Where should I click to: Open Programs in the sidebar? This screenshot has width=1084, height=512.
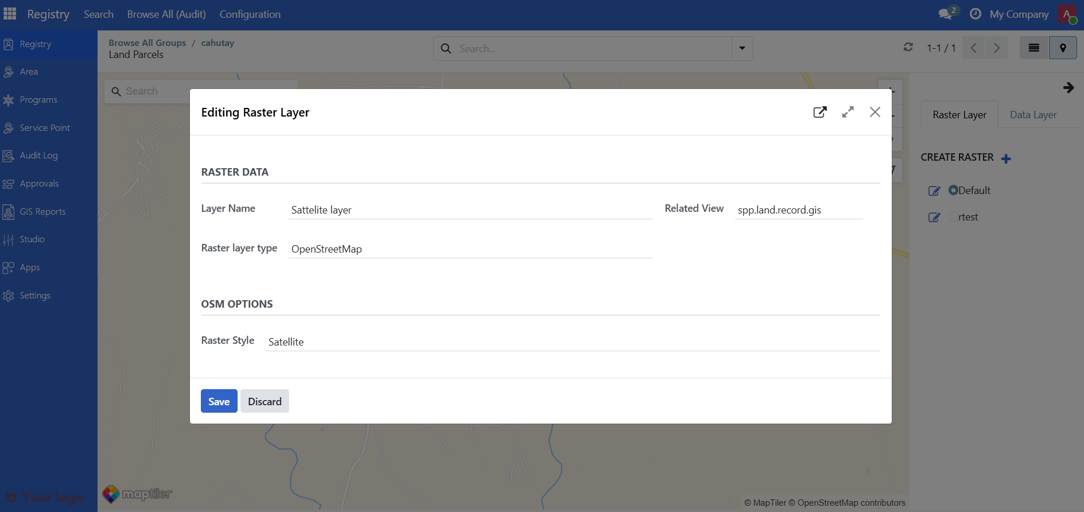pyautogui.click(x=49, y=100)
